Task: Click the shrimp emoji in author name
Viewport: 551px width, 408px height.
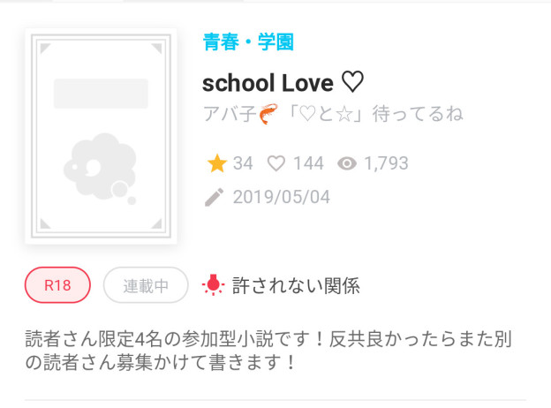Action: point(268,114)
